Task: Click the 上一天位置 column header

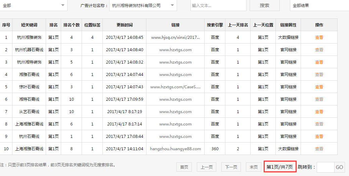Action: tap(263, 25)
